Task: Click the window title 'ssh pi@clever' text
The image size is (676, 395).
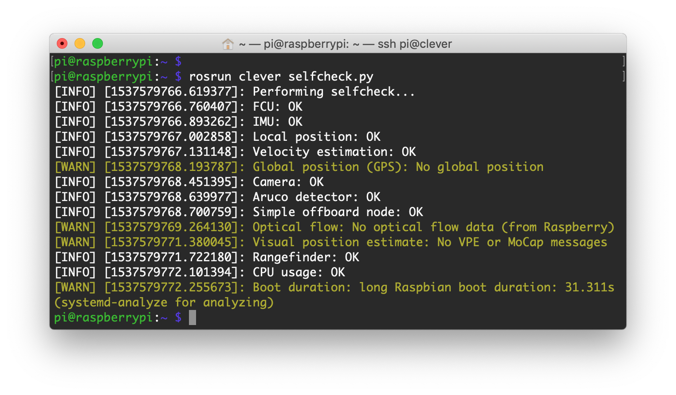Action: coord(414,44)
